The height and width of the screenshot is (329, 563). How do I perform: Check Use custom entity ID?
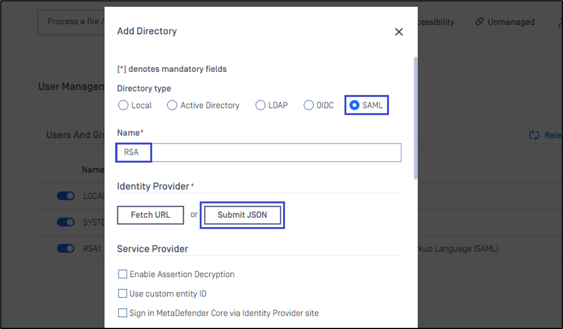point(122,294)
